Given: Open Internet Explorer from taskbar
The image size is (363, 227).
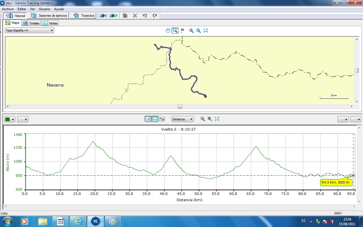Looking at the screenshot, I should click(x=78, y=221).
